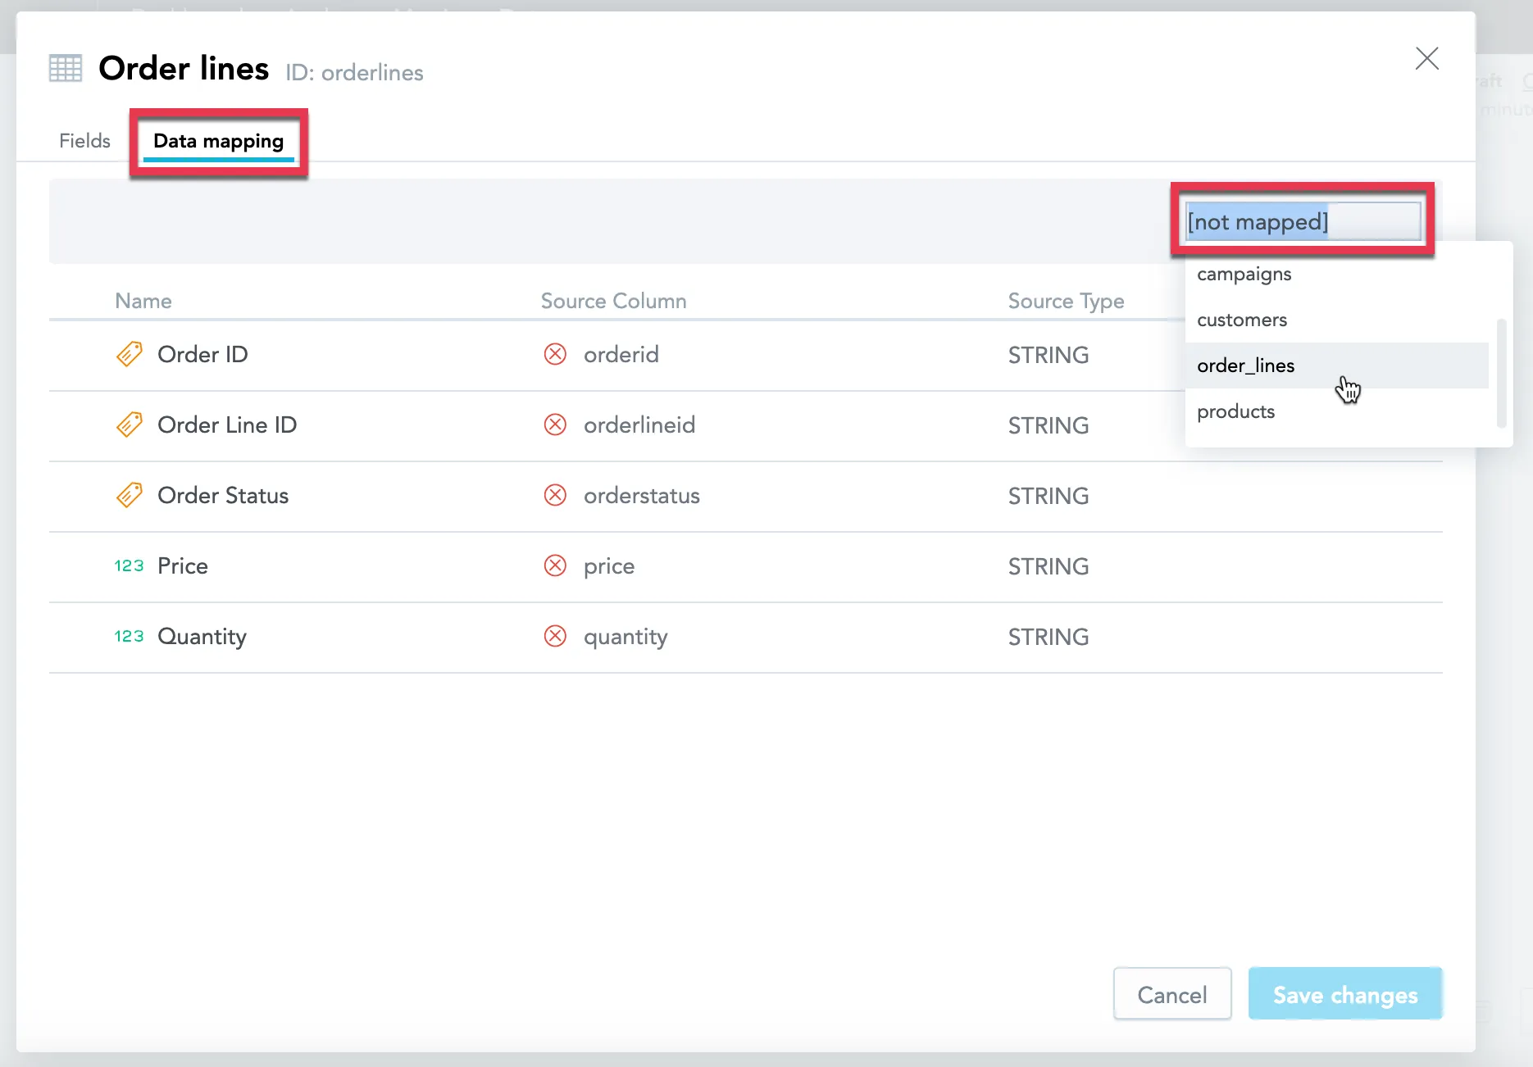Switch to the Fields tab
This screenshot has width=1533, height=1067.
[84, 140]
